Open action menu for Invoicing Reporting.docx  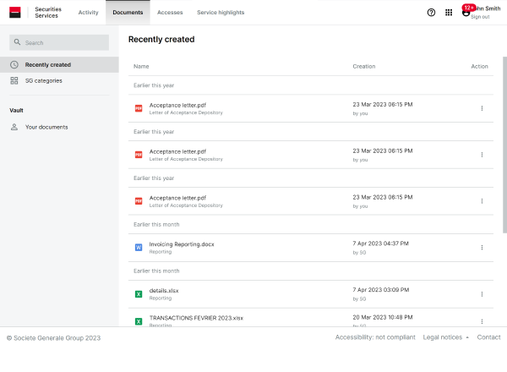pyautogui.click(x=482, y=248)
